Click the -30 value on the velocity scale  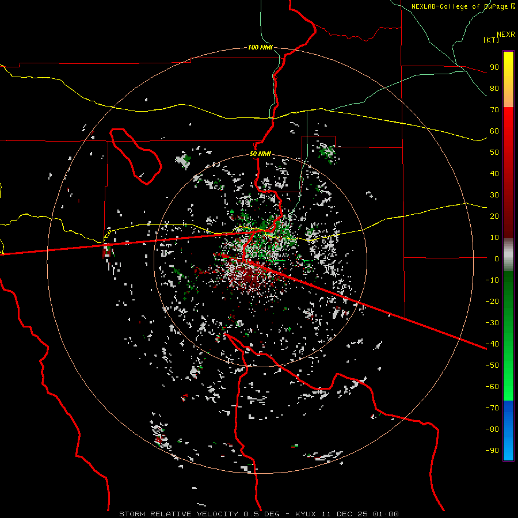(492, 323)
